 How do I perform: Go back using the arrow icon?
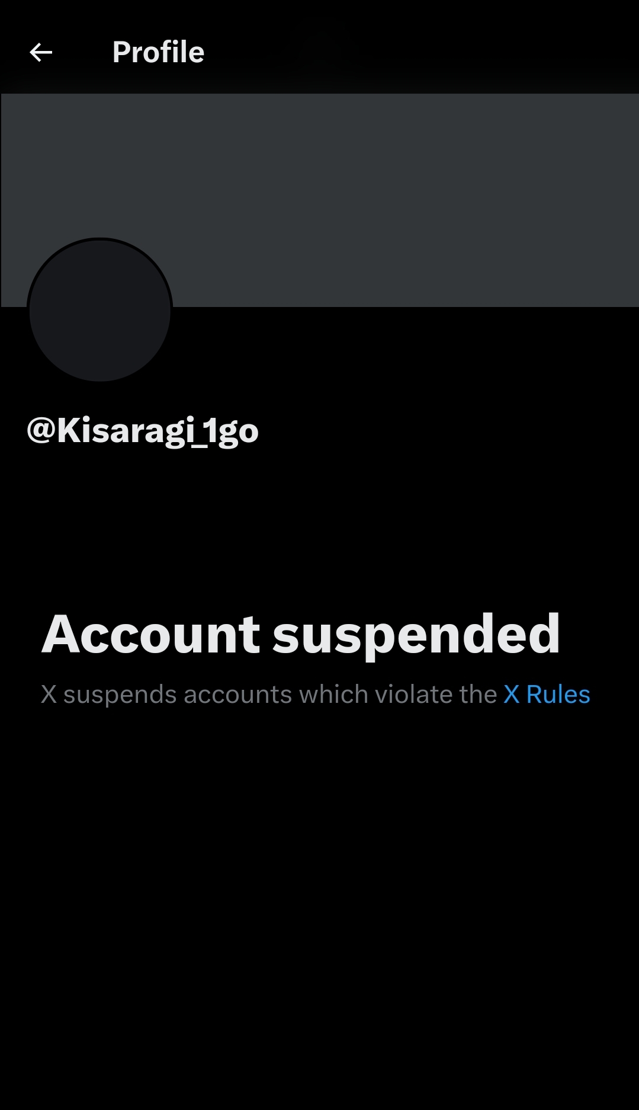point(41,52)
